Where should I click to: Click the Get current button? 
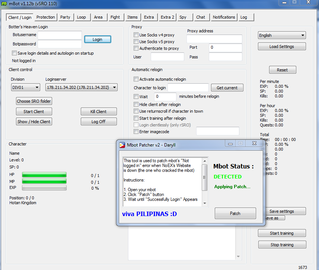click(227, 88)
